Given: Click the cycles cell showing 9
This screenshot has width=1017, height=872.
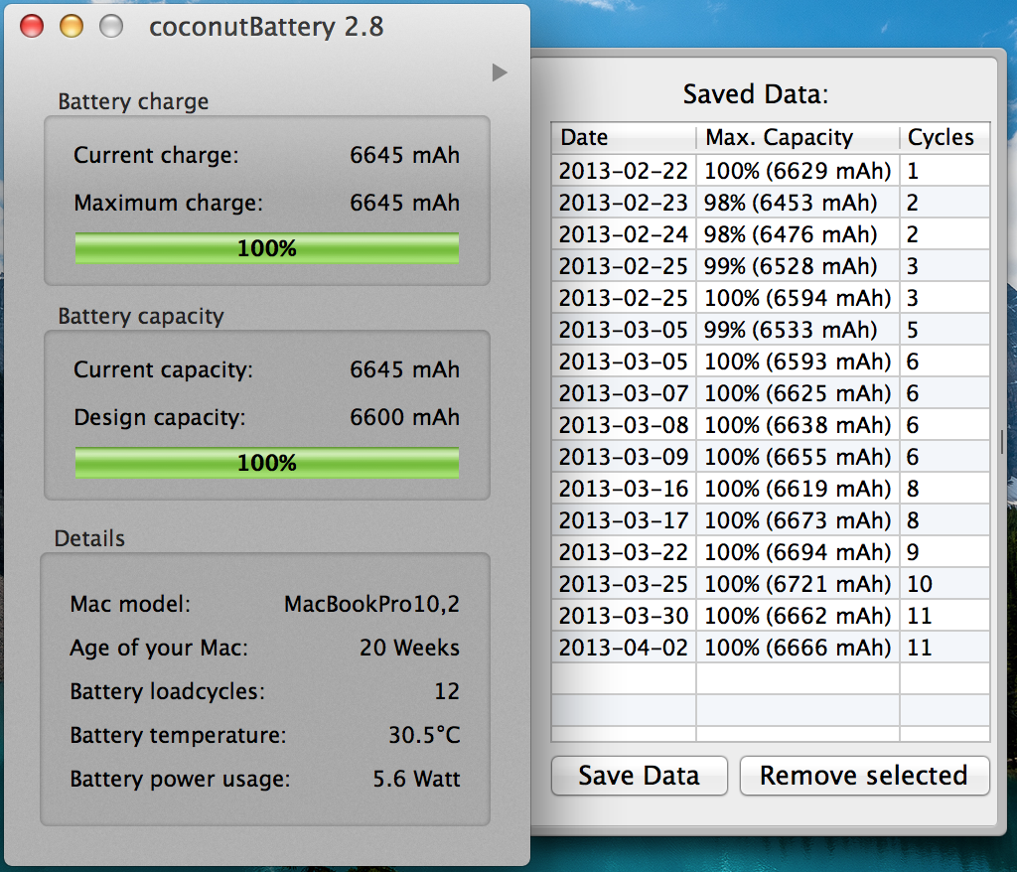Looking at the screenshot, I should click(x=944, y=552).
